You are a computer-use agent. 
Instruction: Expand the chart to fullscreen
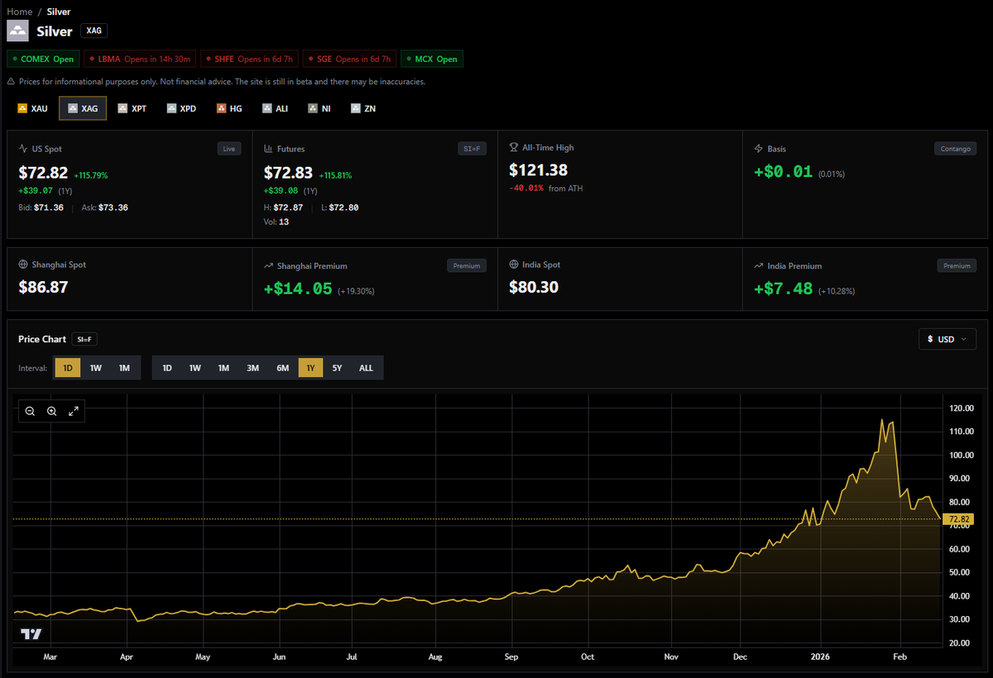pyautogui.click(x=74, y=411)
